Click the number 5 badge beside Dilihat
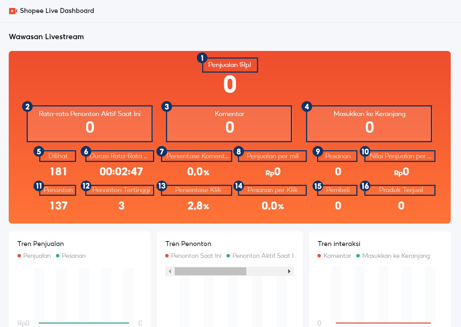Screen dimensions: 461x327 pos(38,151)
